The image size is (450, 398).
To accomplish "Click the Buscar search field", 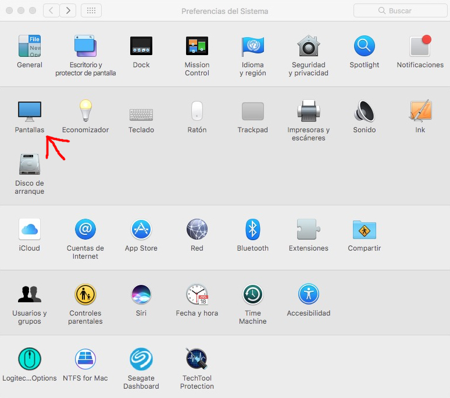I will click(x=401, y=10).
